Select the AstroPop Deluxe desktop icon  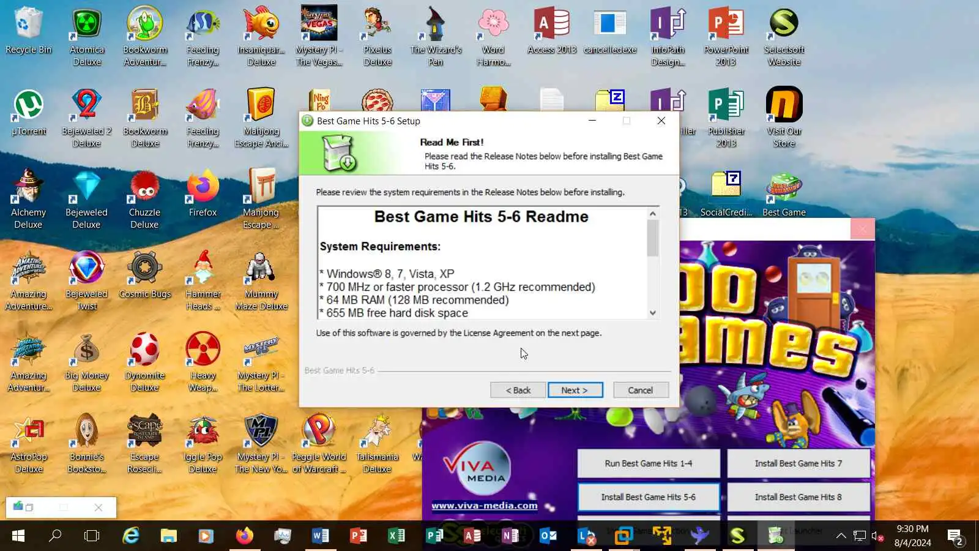pyautogui.click(x=28, y=444)
